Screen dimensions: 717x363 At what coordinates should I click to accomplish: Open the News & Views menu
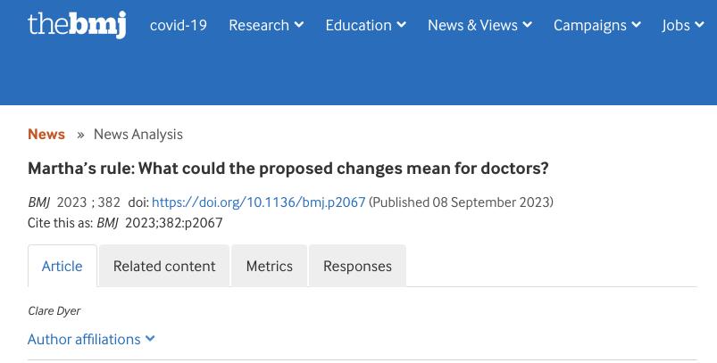(472, 25)
